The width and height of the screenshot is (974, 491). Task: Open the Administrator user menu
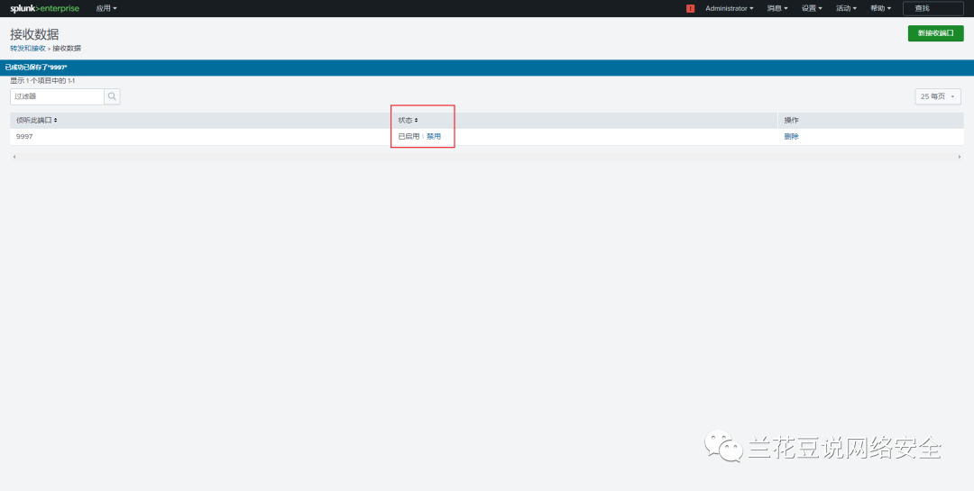(730, 9)
